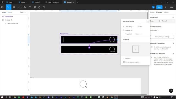The image size is (176, 99).
Task: Open the Resources tool
Action: click(35, 7)
